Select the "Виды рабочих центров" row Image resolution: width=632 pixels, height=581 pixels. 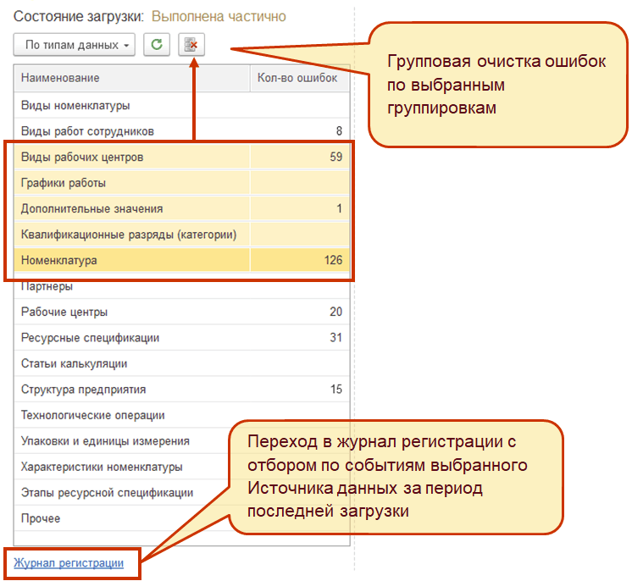point(182,157)
